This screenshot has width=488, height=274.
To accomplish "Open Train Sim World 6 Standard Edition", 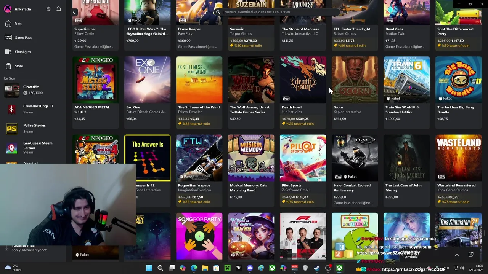I will (x=407, y=92).
